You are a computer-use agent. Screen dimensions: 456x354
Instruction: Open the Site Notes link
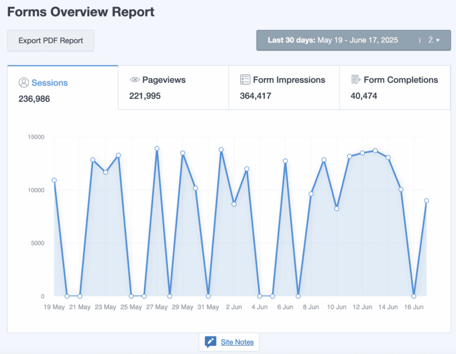click(x=237, y=342)
